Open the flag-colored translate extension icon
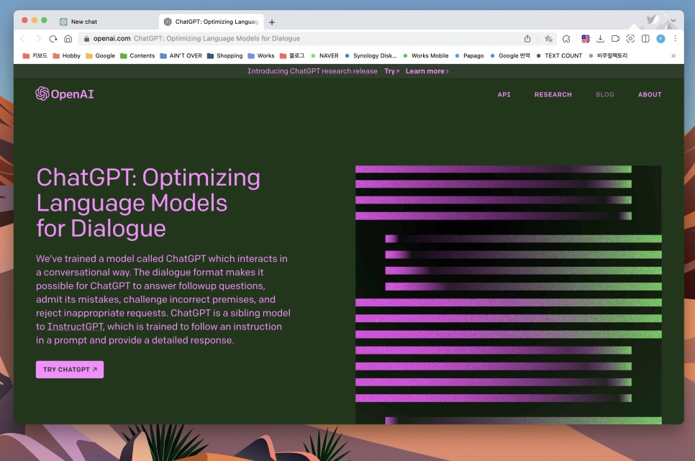The width and height of the screenshot is (695, 461). pyautogui.click(x=586, y=39)
